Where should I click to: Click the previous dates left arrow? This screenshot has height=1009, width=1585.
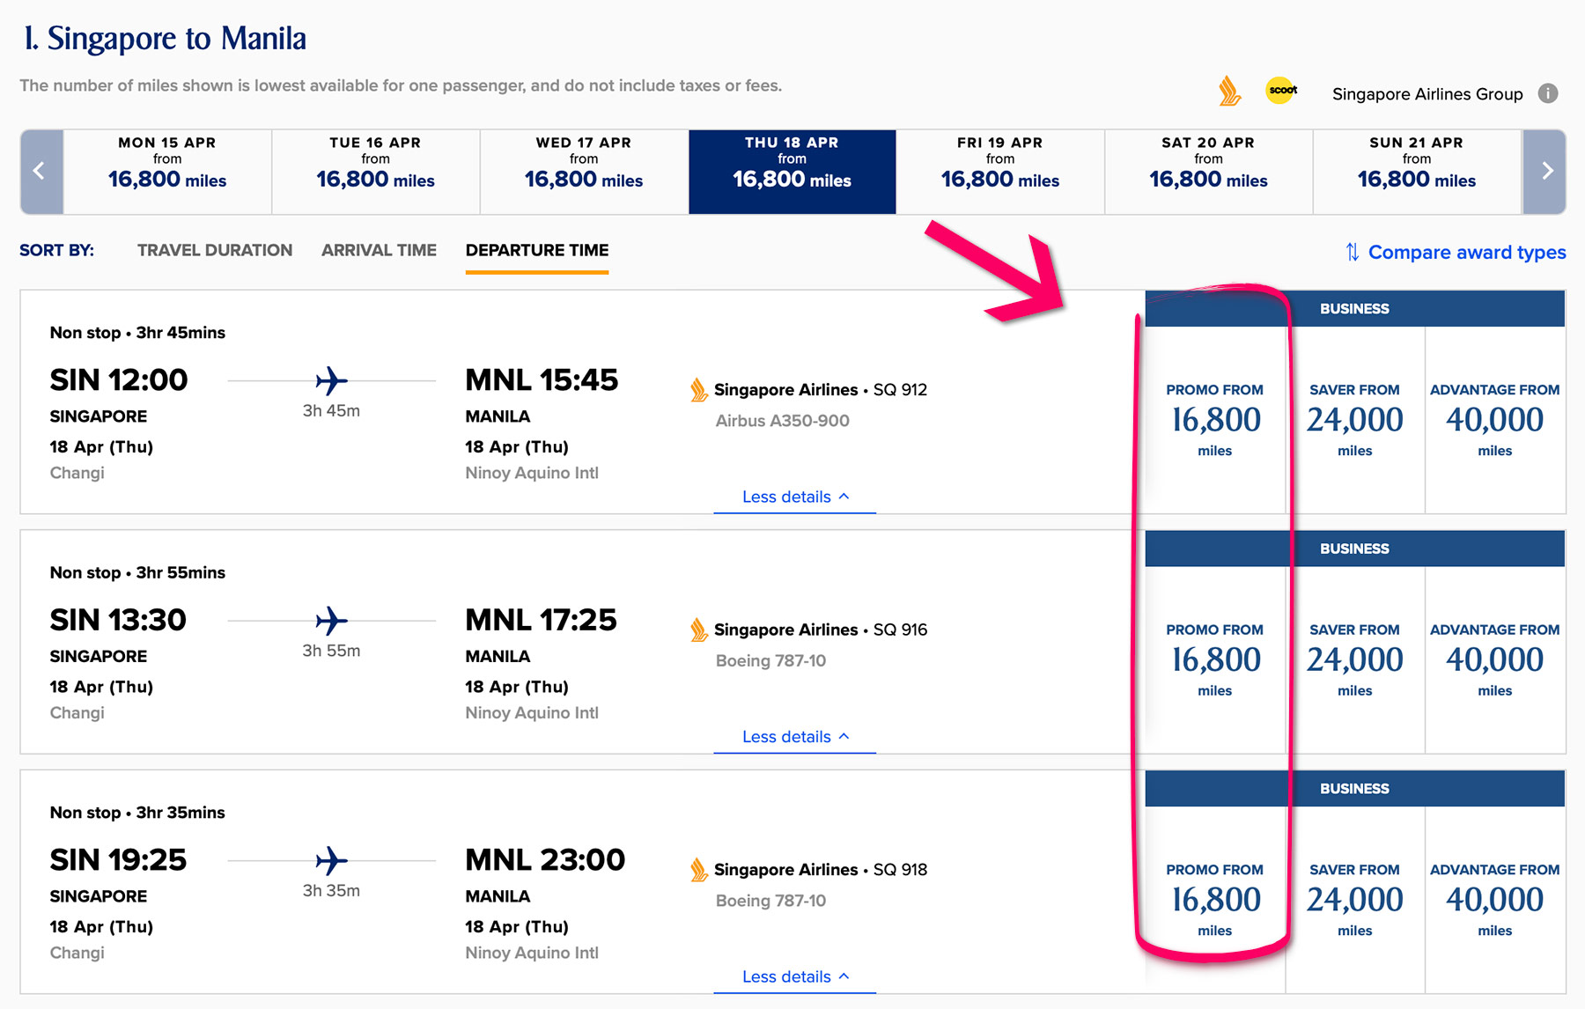click(41, 172)
